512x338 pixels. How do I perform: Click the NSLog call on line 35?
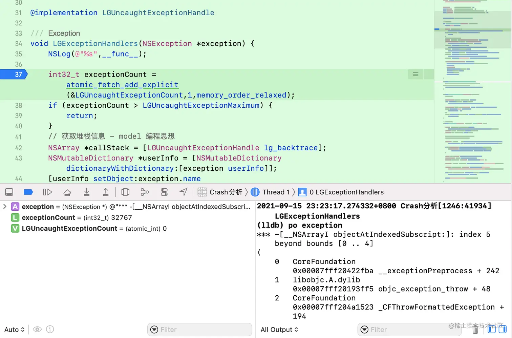point(97,54)
